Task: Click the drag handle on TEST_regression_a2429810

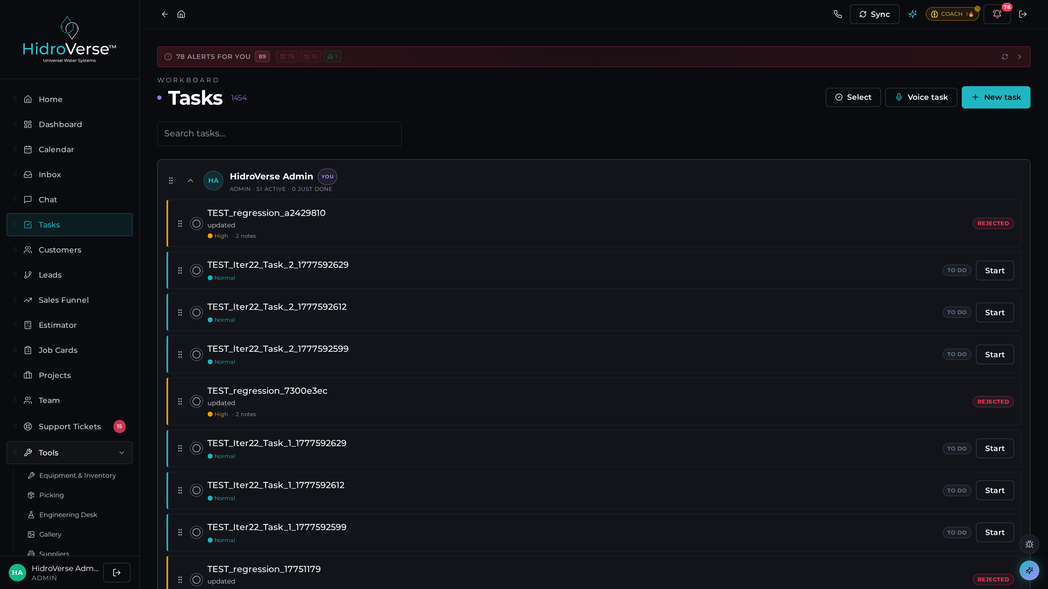Action: click(180, 224)
